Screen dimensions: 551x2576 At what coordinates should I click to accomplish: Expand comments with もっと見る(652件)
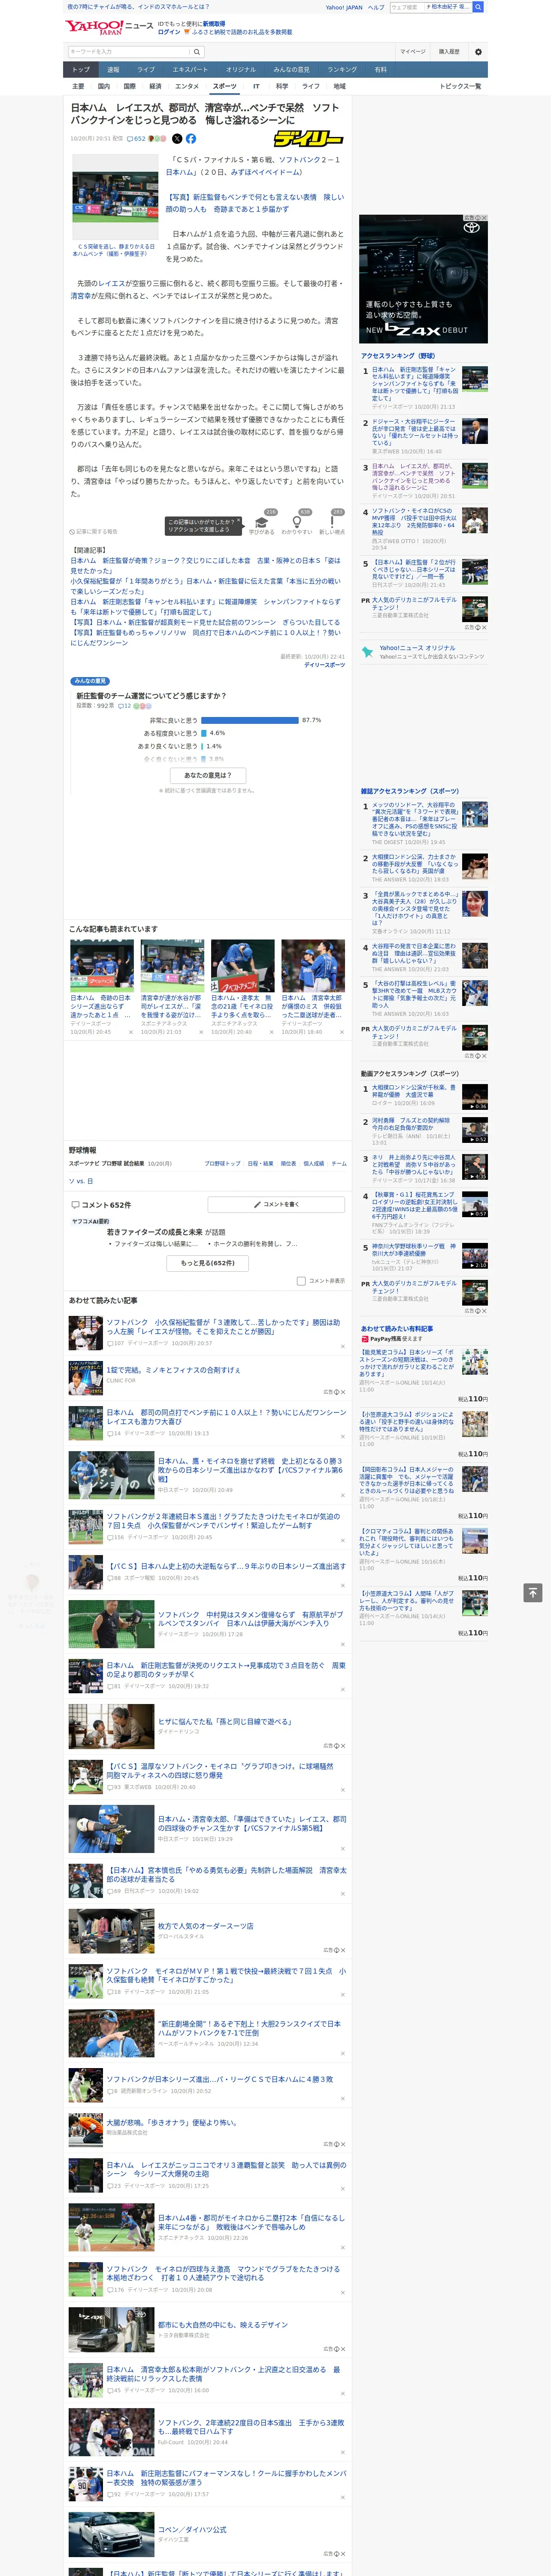[x=208, y=1263]
